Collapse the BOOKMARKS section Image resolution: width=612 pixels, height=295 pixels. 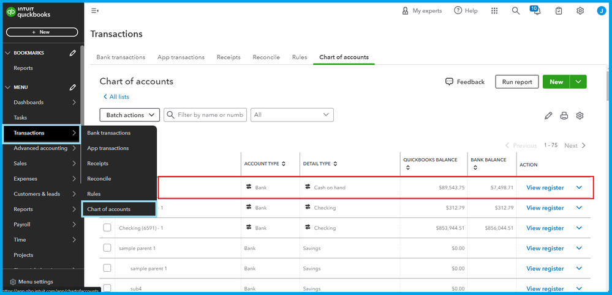pyautogui.click(x=8, y=53)
